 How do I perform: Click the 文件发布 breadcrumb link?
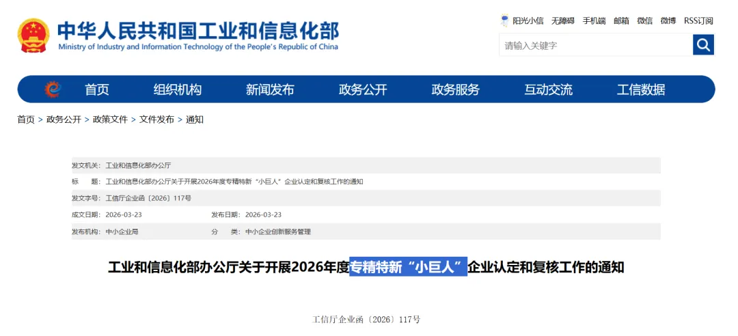point(156,120)
